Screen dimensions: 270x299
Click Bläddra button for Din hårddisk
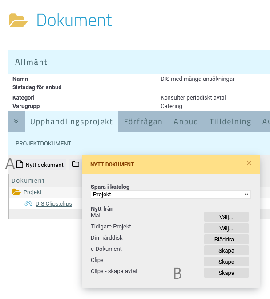226,239
